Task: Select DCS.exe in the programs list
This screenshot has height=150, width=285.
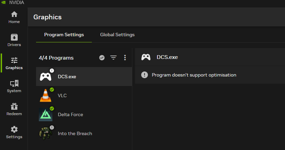Action: point(84,77)
